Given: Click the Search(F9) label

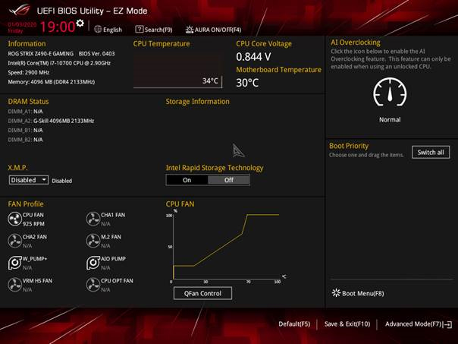Looking at the screenshot, I should (x=158, y=30).
